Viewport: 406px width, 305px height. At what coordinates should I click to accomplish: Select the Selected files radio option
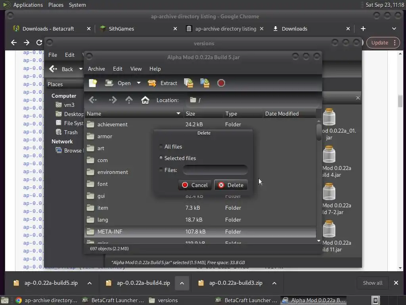[161, 158]
